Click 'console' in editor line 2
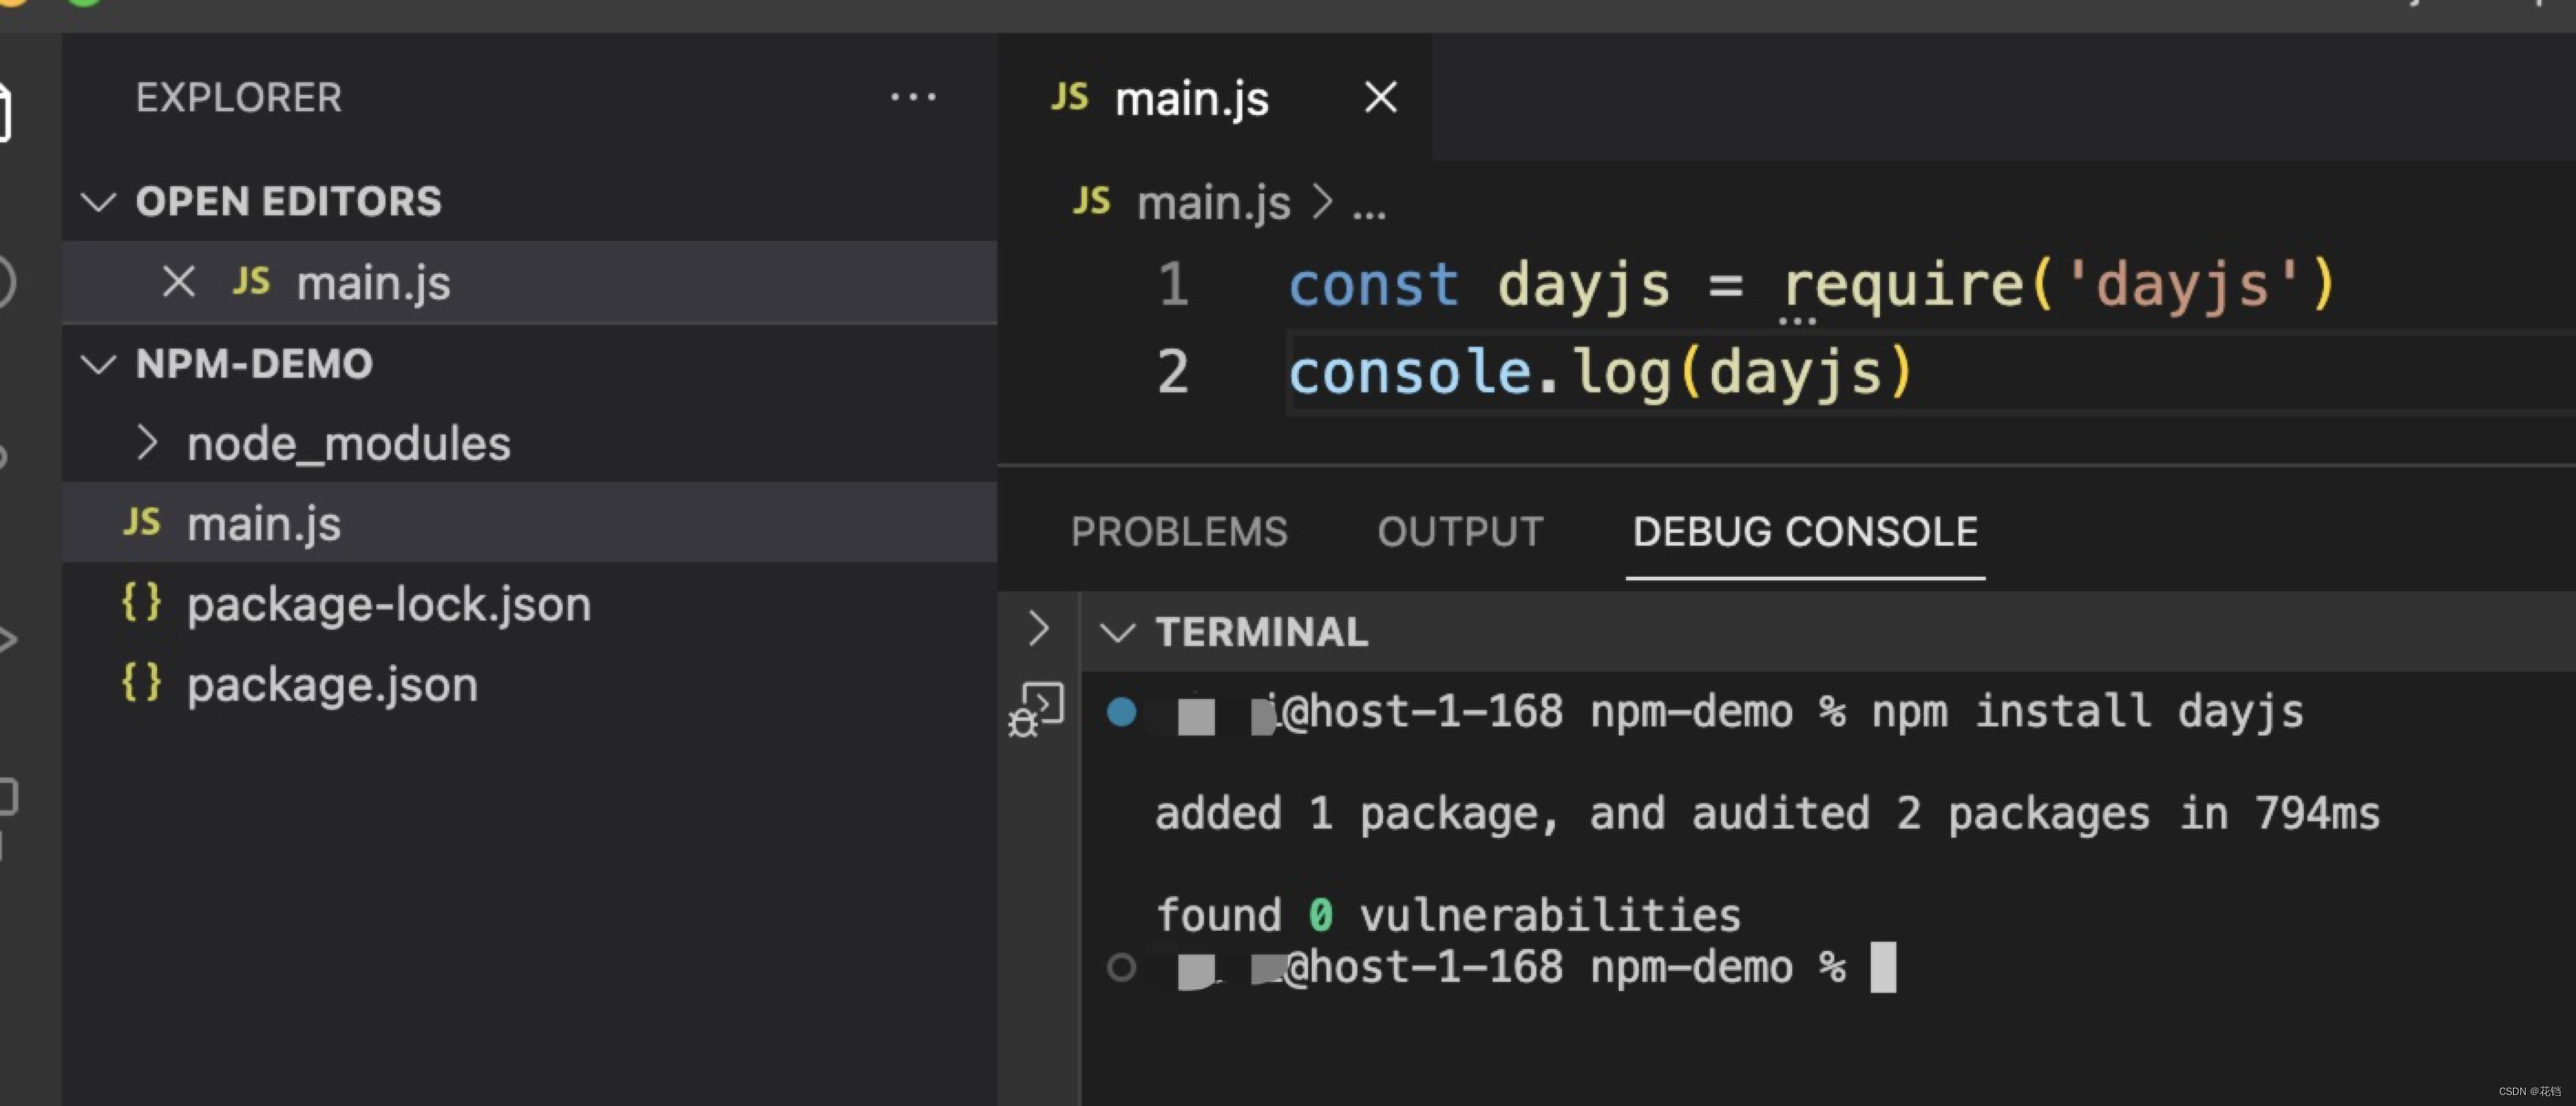2576x1106 pixels. click(1410, 371)
